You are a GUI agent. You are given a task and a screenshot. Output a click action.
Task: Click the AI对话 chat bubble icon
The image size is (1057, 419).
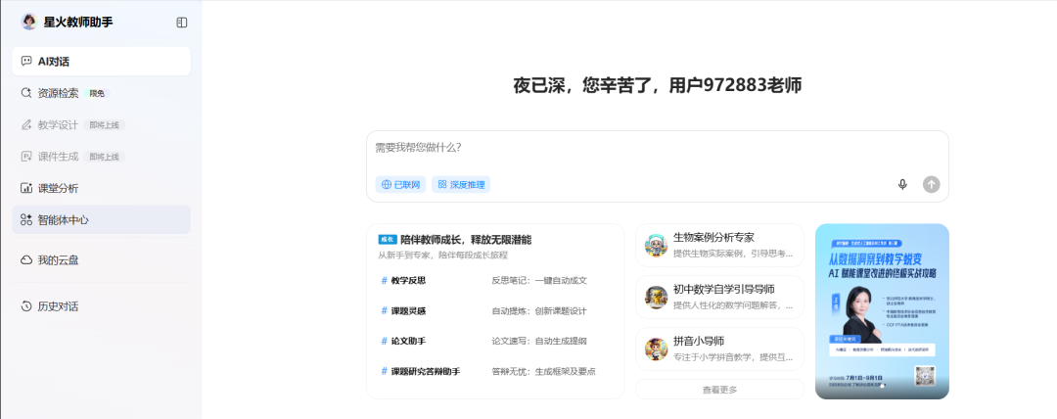click(x=26, y=62)
